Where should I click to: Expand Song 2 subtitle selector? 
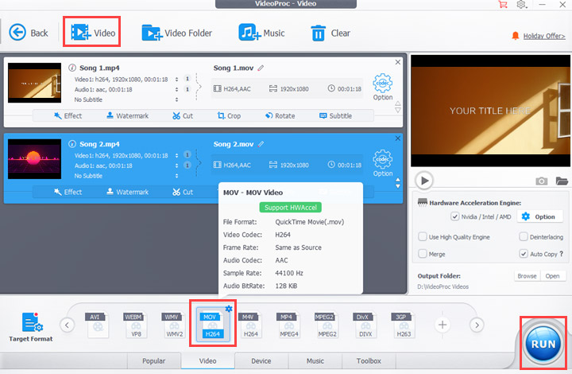click(176, 176)
